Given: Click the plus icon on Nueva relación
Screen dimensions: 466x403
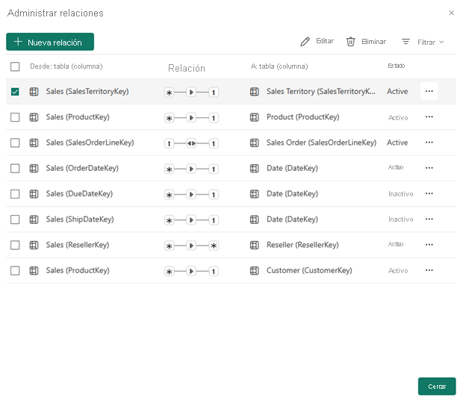Looking at the screenshot, I should (x=18, y=42).
